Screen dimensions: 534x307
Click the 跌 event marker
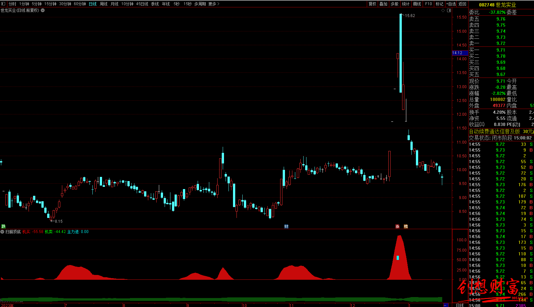click(x=4, y=226)
